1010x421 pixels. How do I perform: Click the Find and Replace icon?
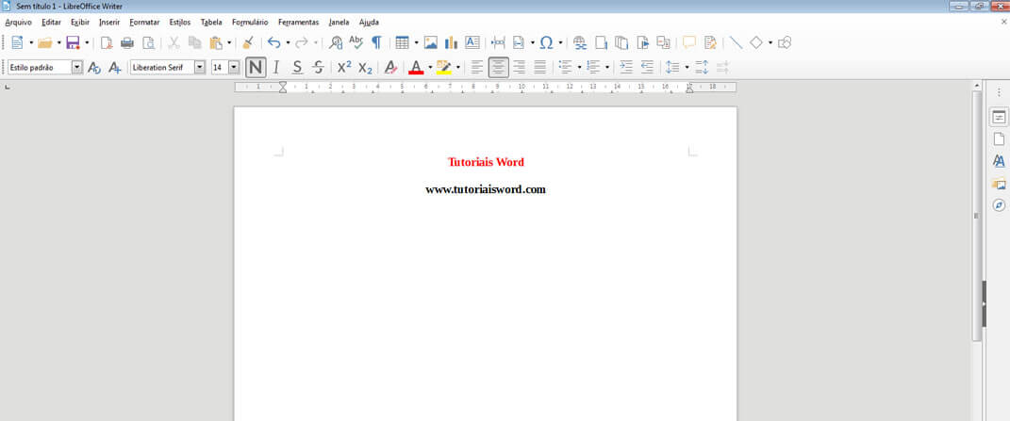coord(335,42)
